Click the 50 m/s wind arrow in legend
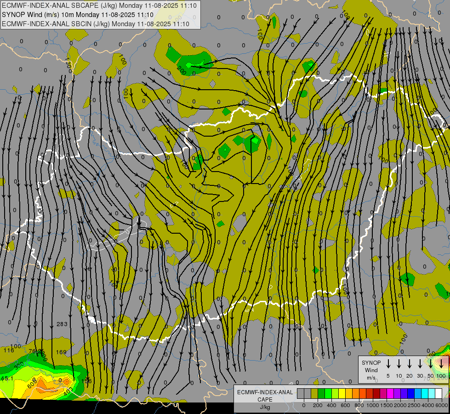450x414 pixels. click(431, 363)
